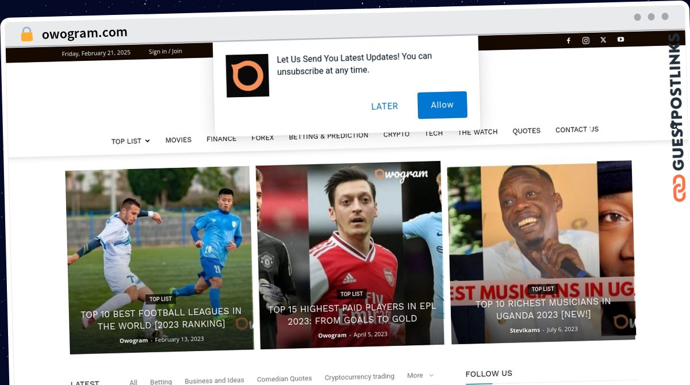Click the FOLLOW US heading
The width and height of the screenshot is (690, 385).
(x=489, y=374)
